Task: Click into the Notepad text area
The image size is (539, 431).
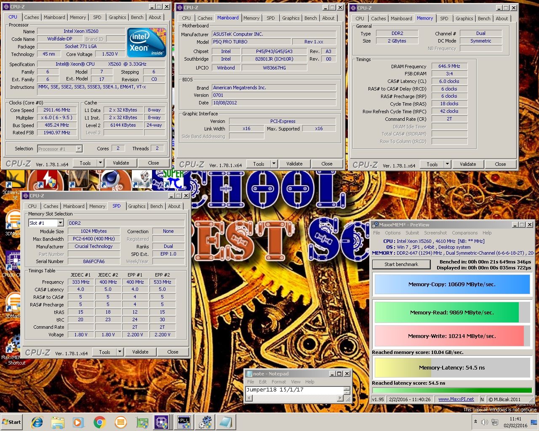Action: (295, 390)
